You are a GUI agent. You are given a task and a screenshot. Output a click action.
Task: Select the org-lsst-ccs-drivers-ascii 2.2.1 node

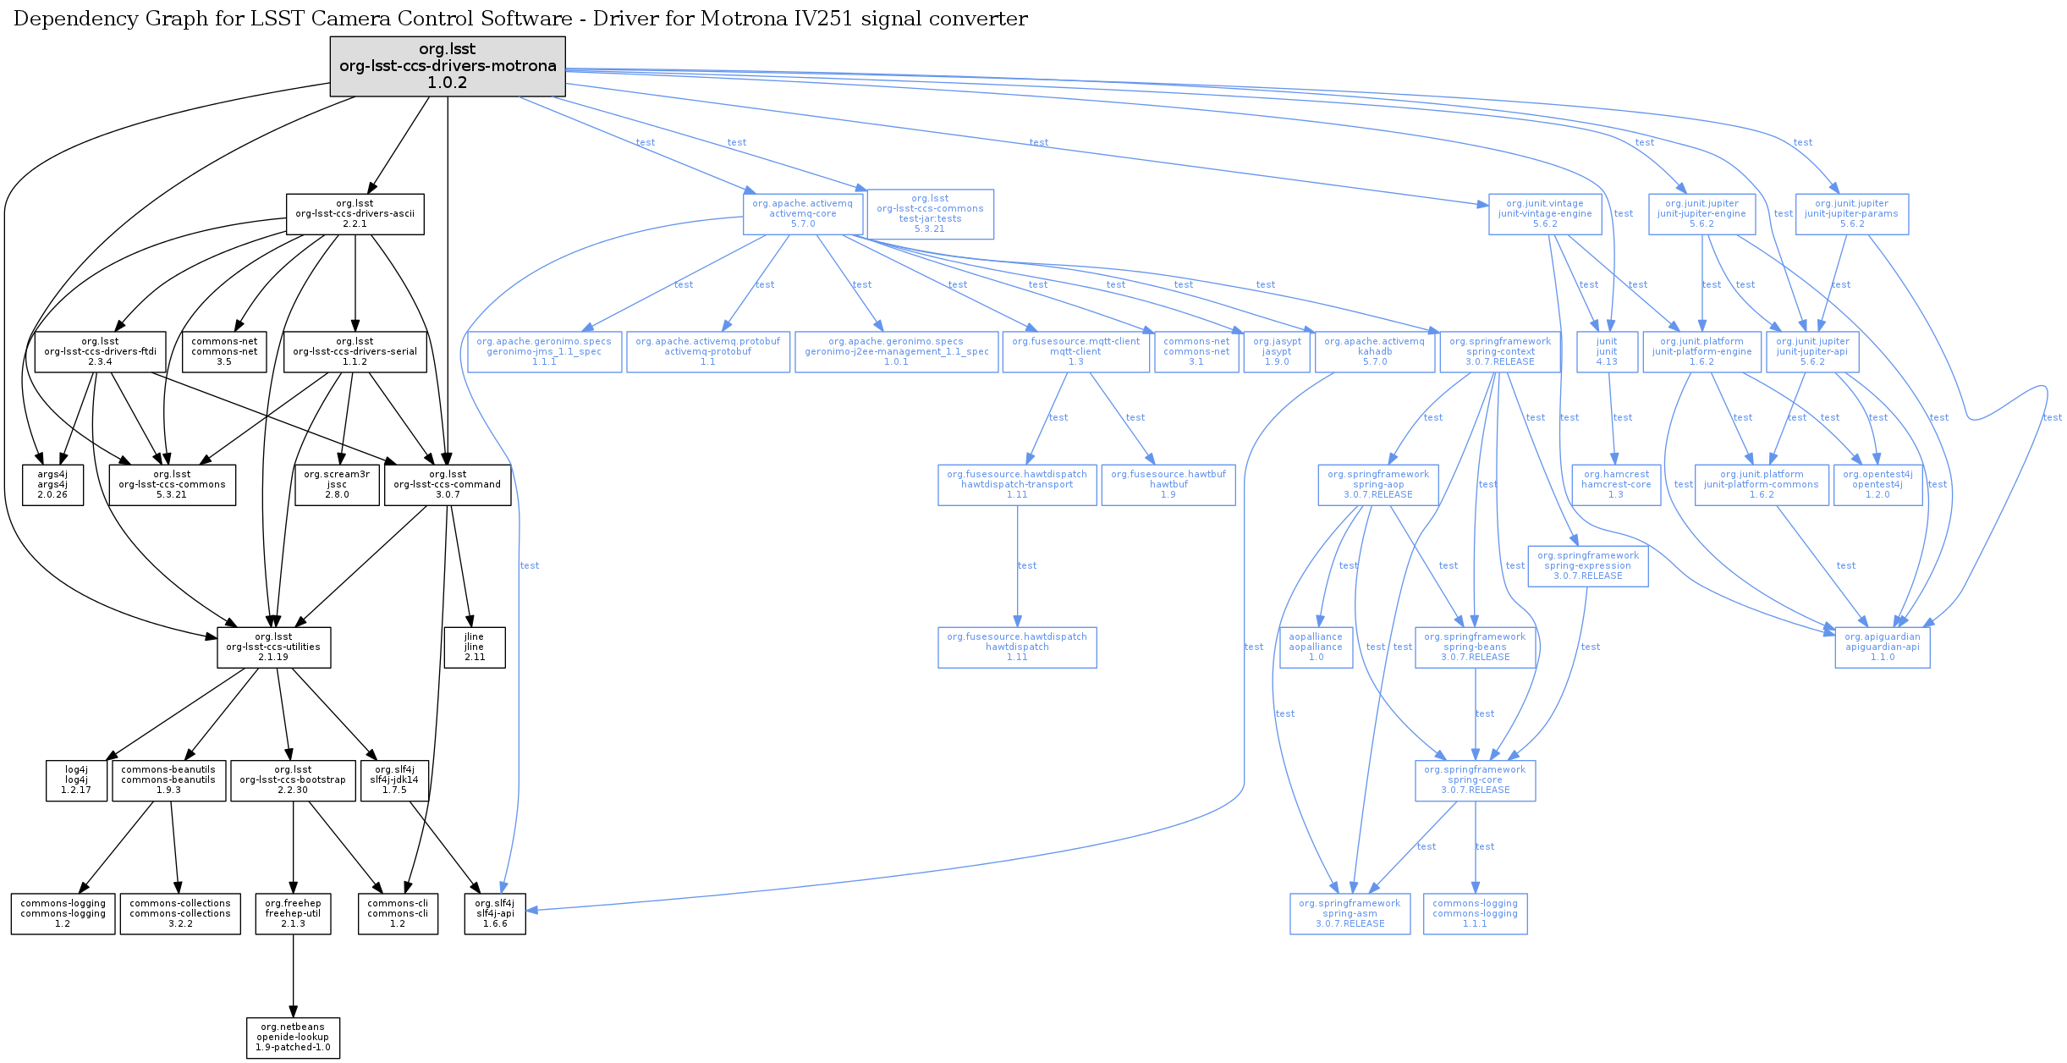pyautogui.click(x=355, y=214)
